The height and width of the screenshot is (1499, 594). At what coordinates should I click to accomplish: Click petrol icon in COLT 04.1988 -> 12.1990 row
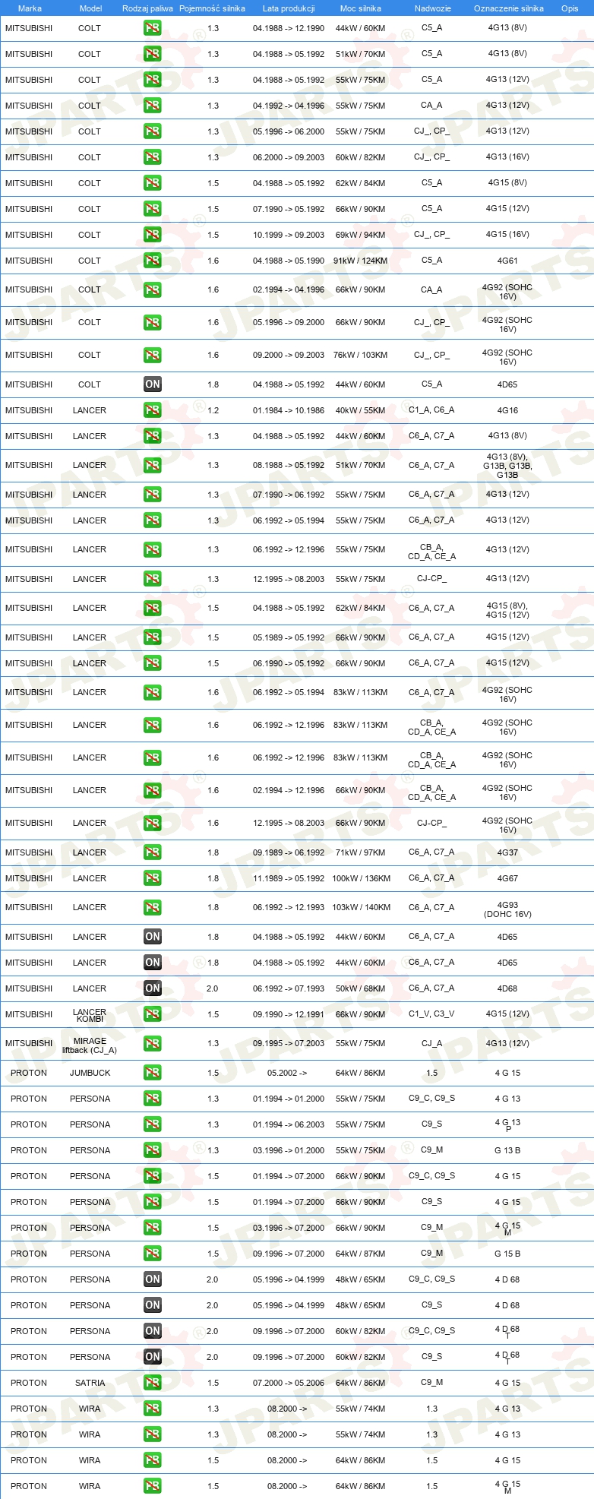click(153, 28)
